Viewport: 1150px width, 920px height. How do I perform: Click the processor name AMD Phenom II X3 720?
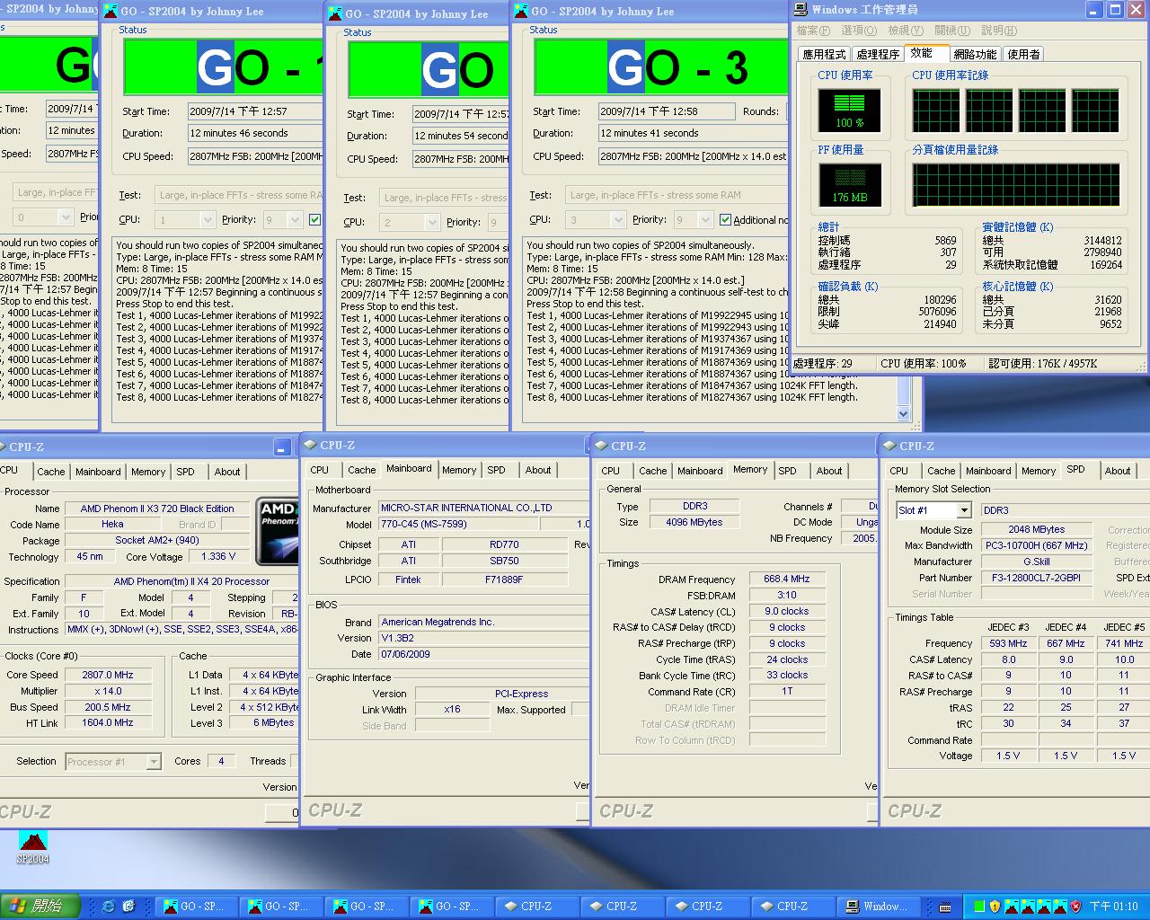pos(157,509)
